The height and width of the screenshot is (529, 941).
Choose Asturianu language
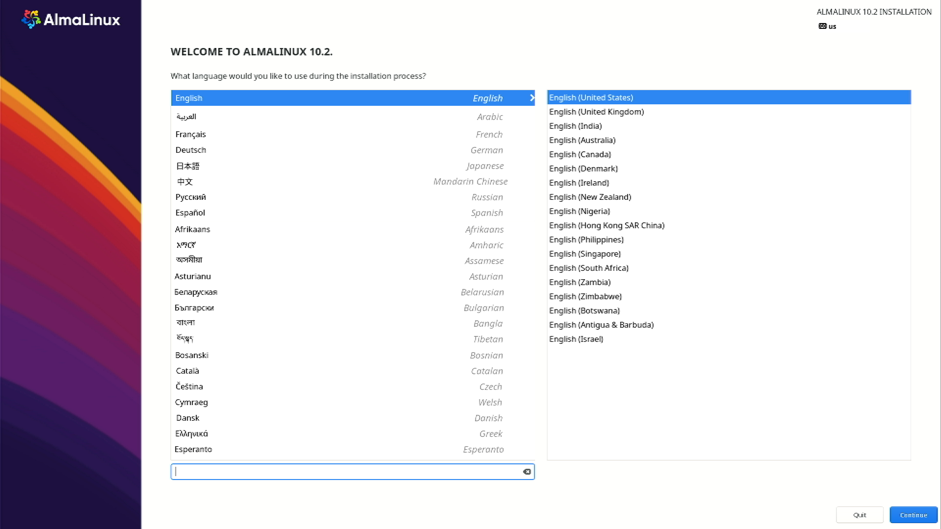click(353, 276)
